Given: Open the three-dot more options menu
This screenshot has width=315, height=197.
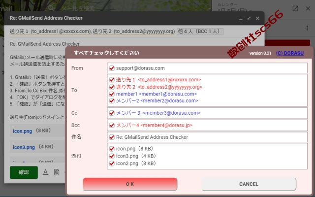Looking at the screenshot, I should click(307, 28).
